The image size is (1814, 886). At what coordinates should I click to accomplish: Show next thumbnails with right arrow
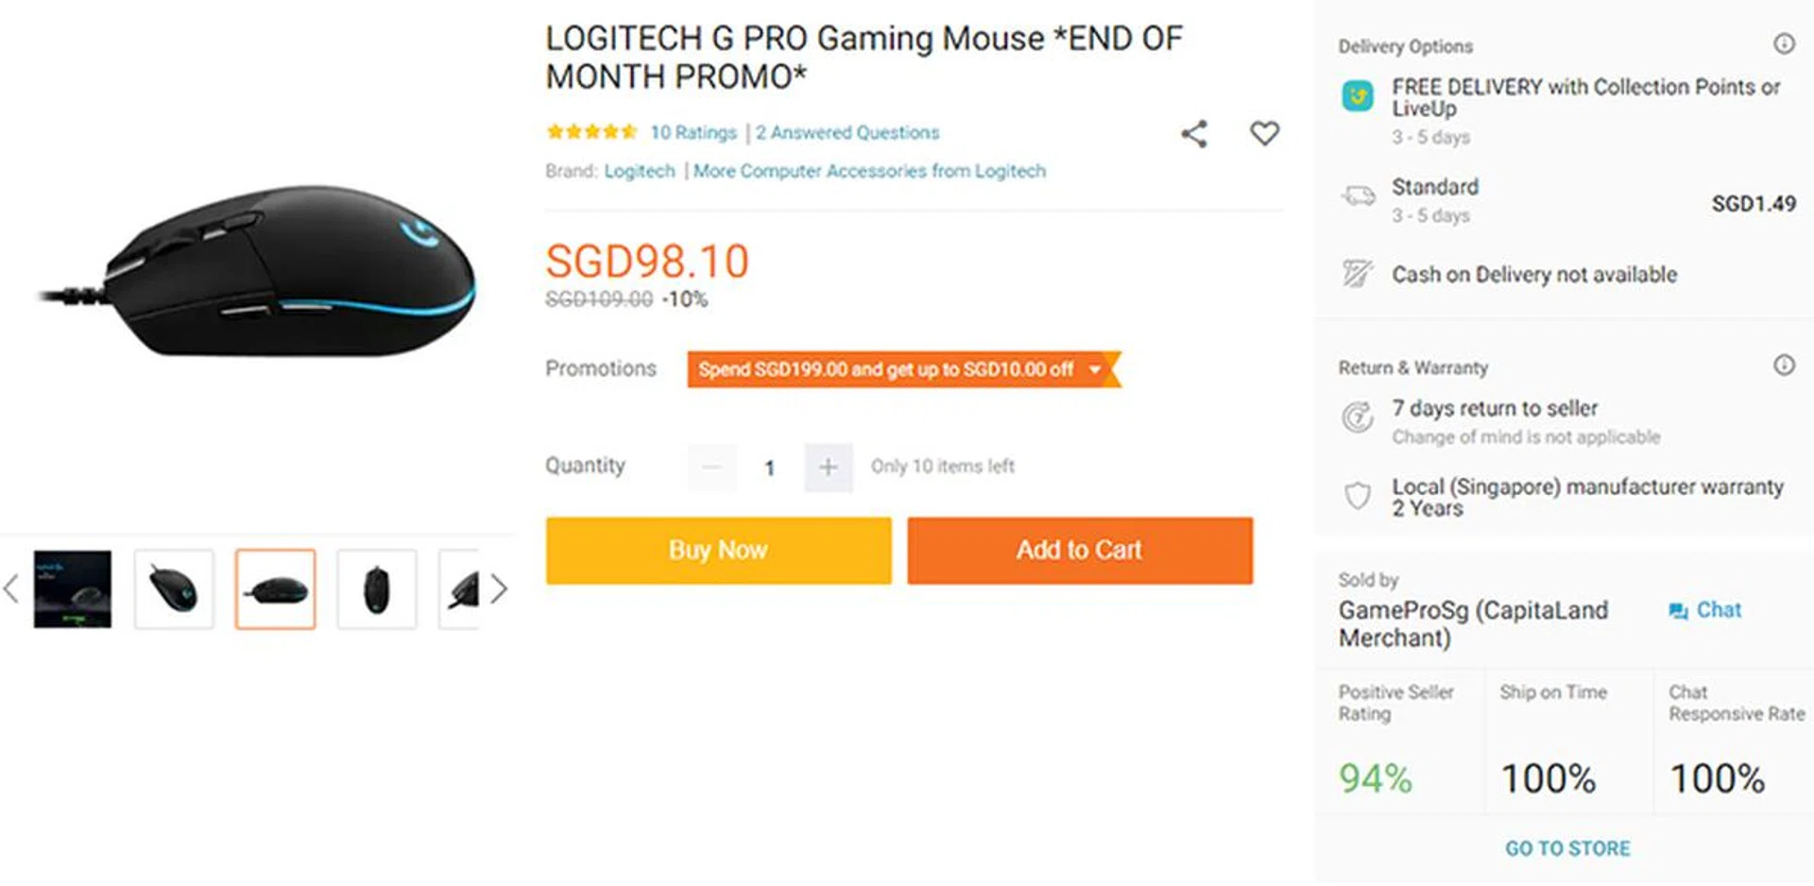499,589
